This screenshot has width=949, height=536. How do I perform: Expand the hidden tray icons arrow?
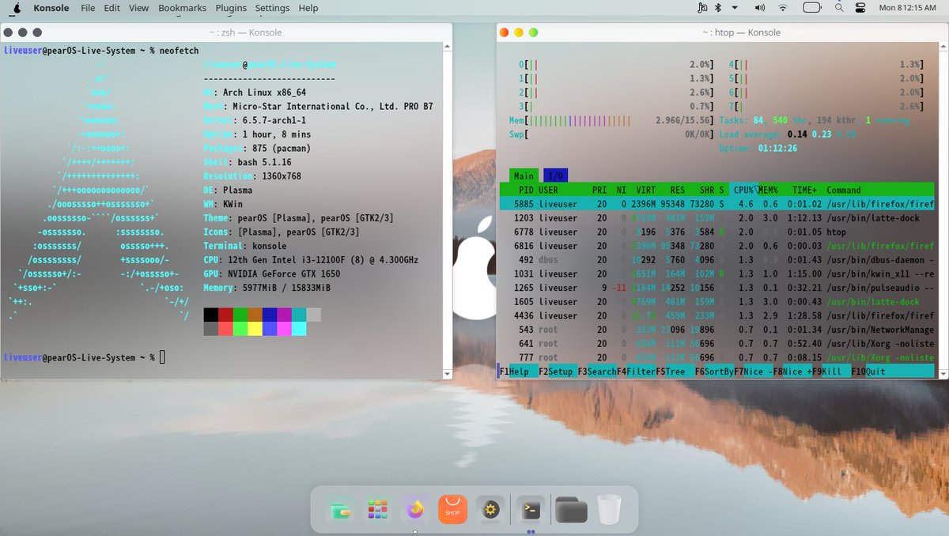(734, 8)
